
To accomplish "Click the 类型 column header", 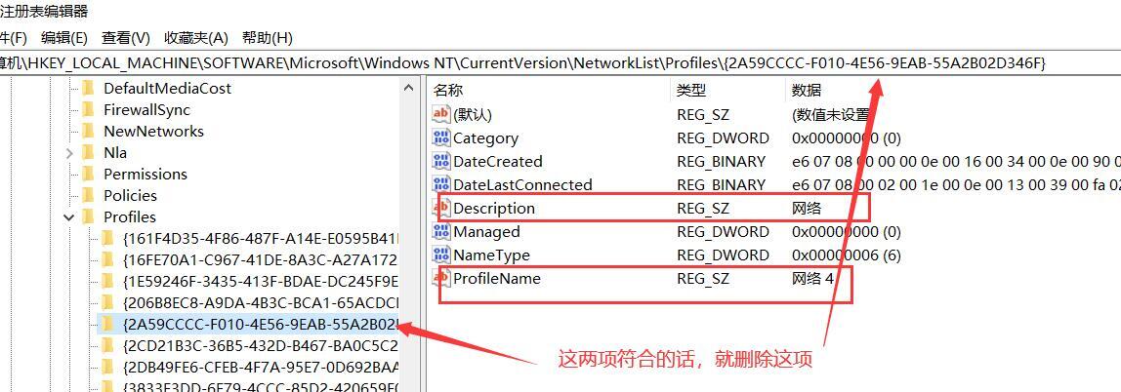I will [691, 90].
